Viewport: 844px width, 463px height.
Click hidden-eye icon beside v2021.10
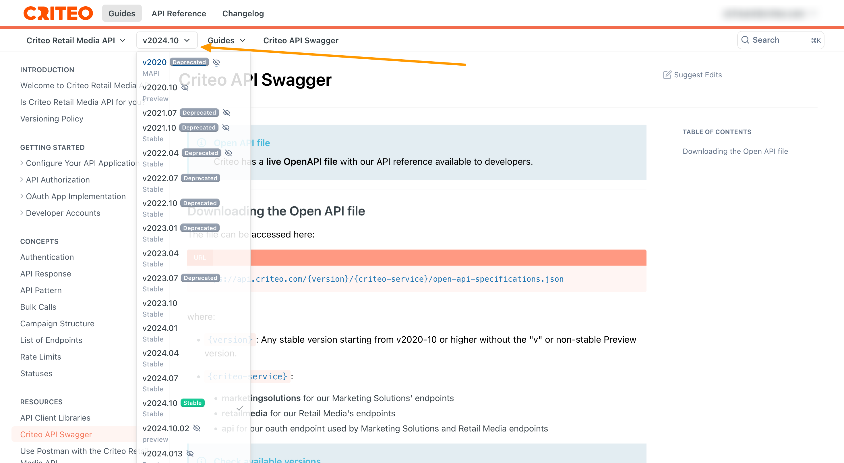pyautogui.click(x=226, y=127)
